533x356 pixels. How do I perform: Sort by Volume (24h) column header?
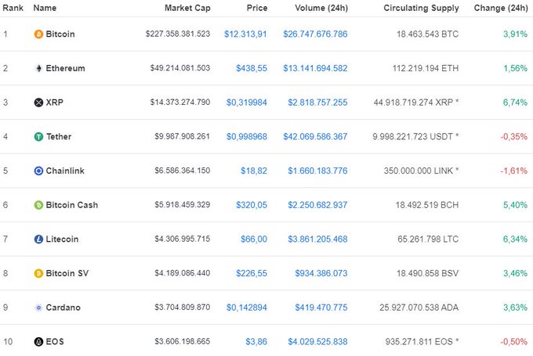[x=321, y=8]
